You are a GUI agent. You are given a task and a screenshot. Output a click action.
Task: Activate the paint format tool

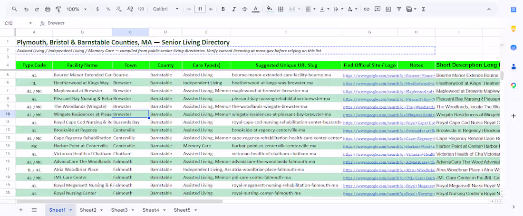(58, 9)
